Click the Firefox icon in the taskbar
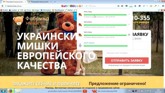 click(x=11, y=91)
